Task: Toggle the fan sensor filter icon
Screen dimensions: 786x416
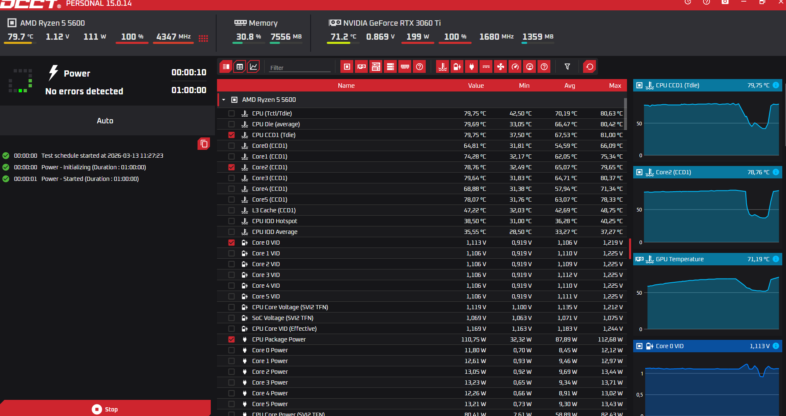Action: 501,67
